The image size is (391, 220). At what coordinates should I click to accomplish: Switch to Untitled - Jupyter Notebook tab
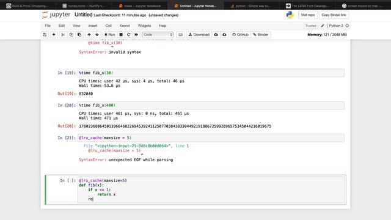click(x=195, y=5)
